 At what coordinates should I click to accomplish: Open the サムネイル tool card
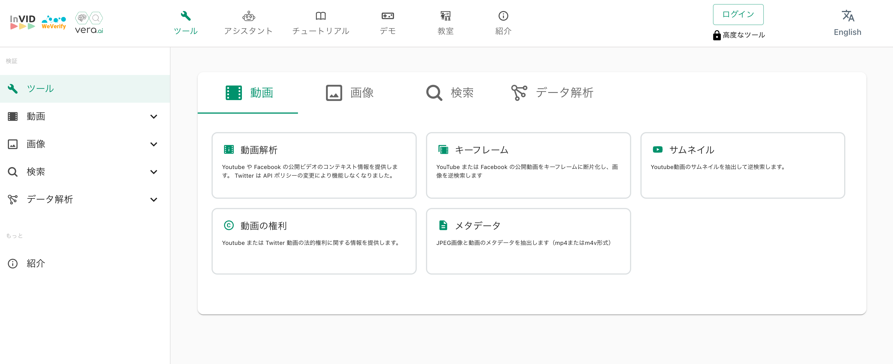pyautogui.click(x=742, y=165)
